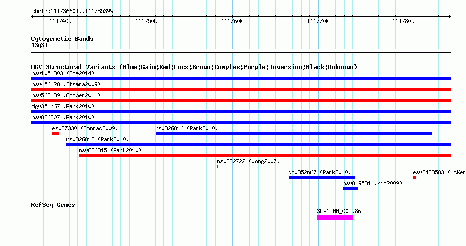Click the esv2428583 variant label
Viewport: 466px width, 246px height.
[439, 172]
